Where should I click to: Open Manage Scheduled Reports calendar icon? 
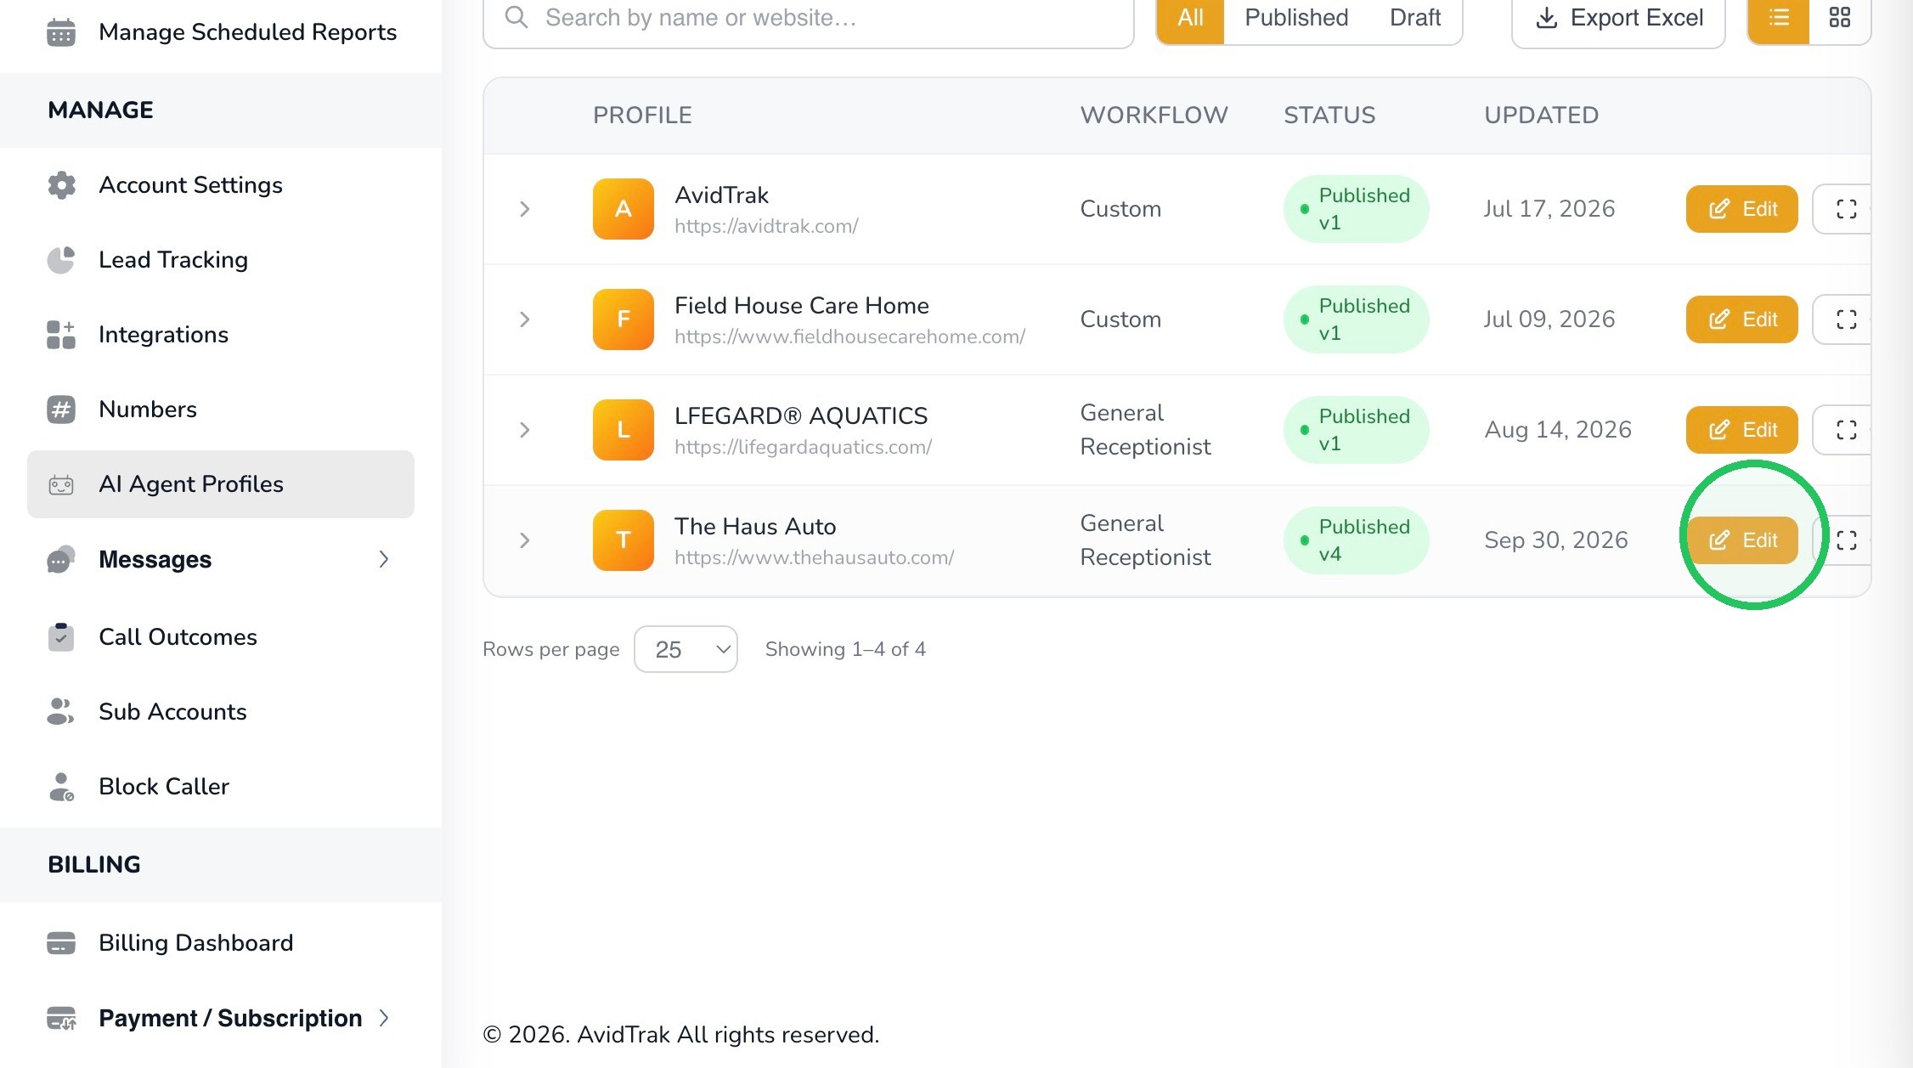point(61,32)
